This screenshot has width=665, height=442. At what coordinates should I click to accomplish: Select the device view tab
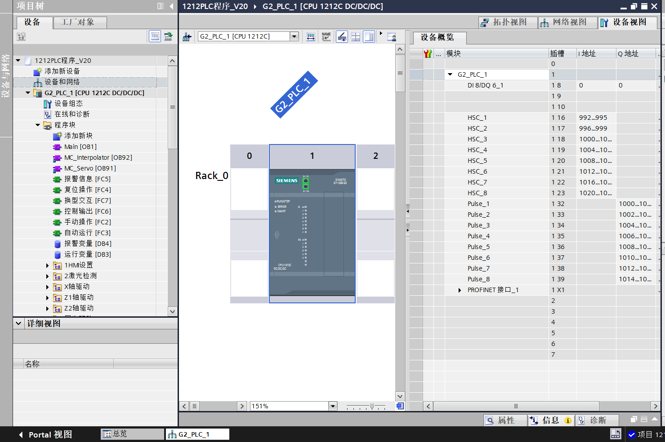[628, 22]
